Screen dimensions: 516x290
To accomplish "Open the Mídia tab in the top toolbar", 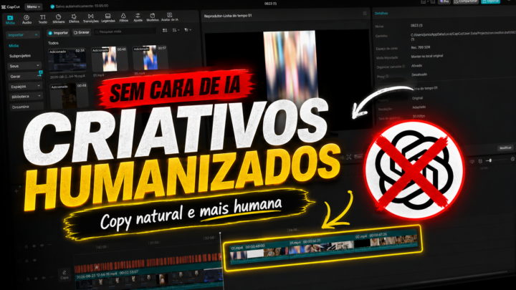I will [x=10, y=19].
